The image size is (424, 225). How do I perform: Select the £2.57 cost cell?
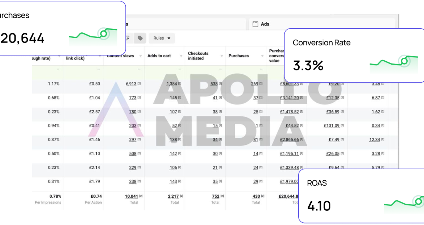95,112
